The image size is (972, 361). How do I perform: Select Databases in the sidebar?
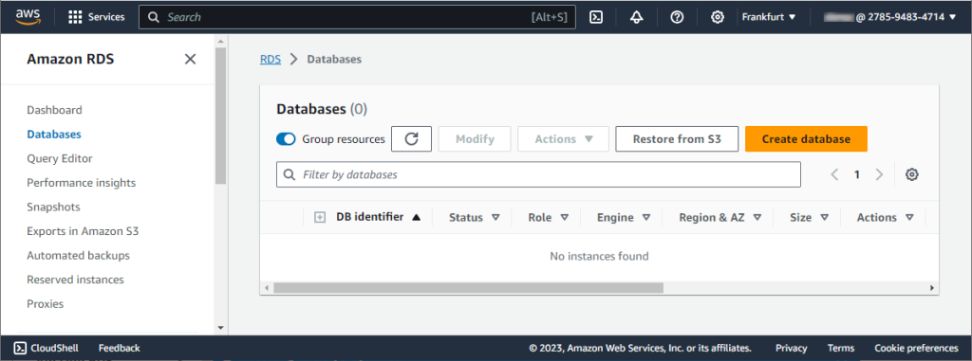tap(54, 135)
